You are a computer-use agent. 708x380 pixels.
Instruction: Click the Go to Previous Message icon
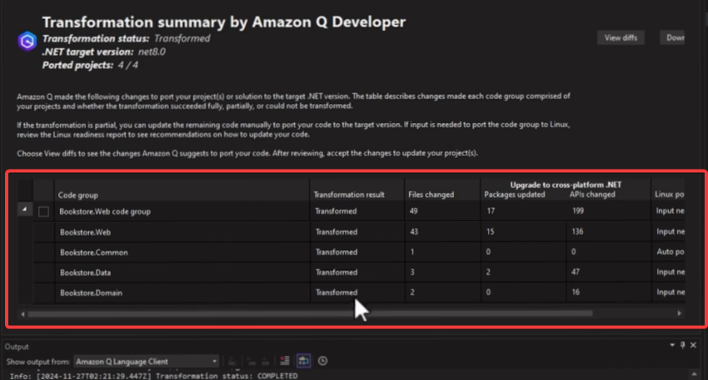tap(251, 361)
